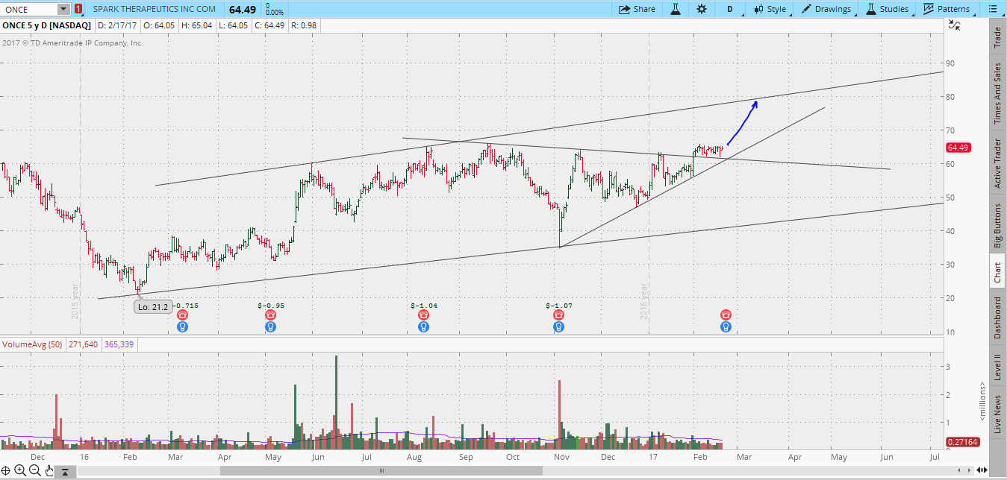Screen dimensions: 1007x480
Task: Expand the Style menu
Action: point(770,9)
